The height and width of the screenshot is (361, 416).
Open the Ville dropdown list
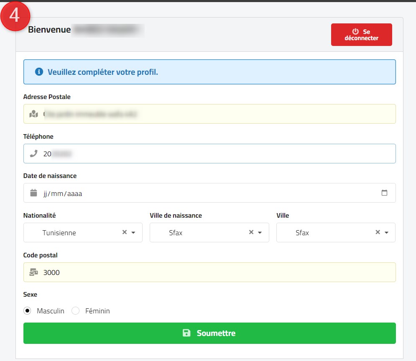(x=386, y=233)
